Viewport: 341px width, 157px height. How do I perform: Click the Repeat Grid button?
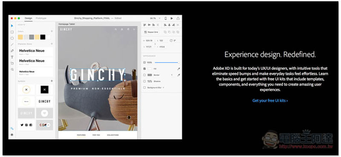(x=151, y=32)
